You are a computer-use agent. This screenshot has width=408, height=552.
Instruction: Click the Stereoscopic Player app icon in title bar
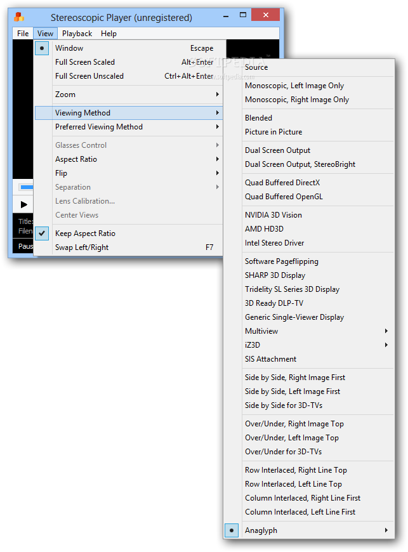[x=19, y=16]
